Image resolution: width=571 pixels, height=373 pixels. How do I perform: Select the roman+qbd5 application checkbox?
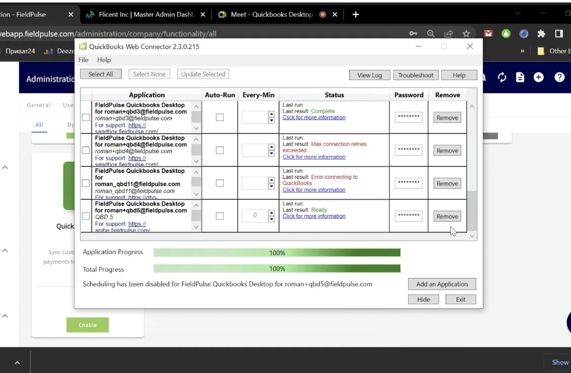(x=85, y=216)
